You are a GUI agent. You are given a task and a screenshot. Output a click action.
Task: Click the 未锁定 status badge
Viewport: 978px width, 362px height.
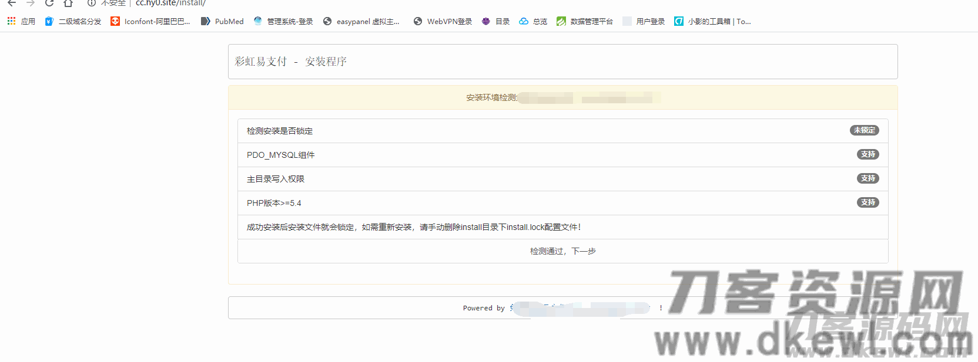tap(864, 130)
